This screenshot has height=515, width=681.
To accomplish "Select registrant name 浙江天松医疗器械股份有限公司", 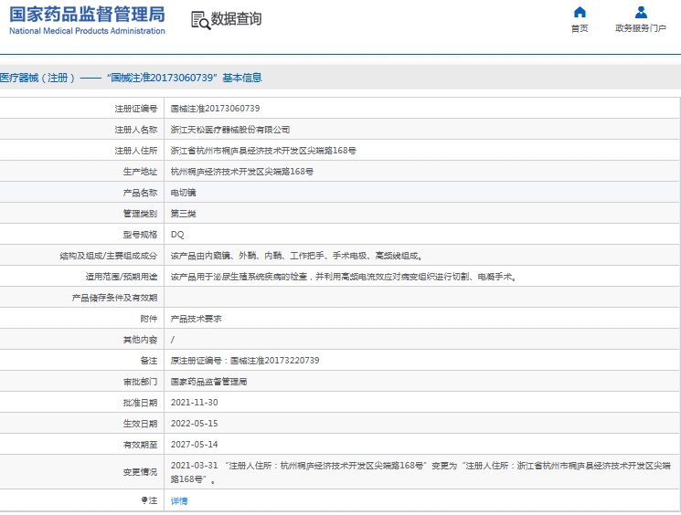I will pyautogui.click(x=230, y=130).
